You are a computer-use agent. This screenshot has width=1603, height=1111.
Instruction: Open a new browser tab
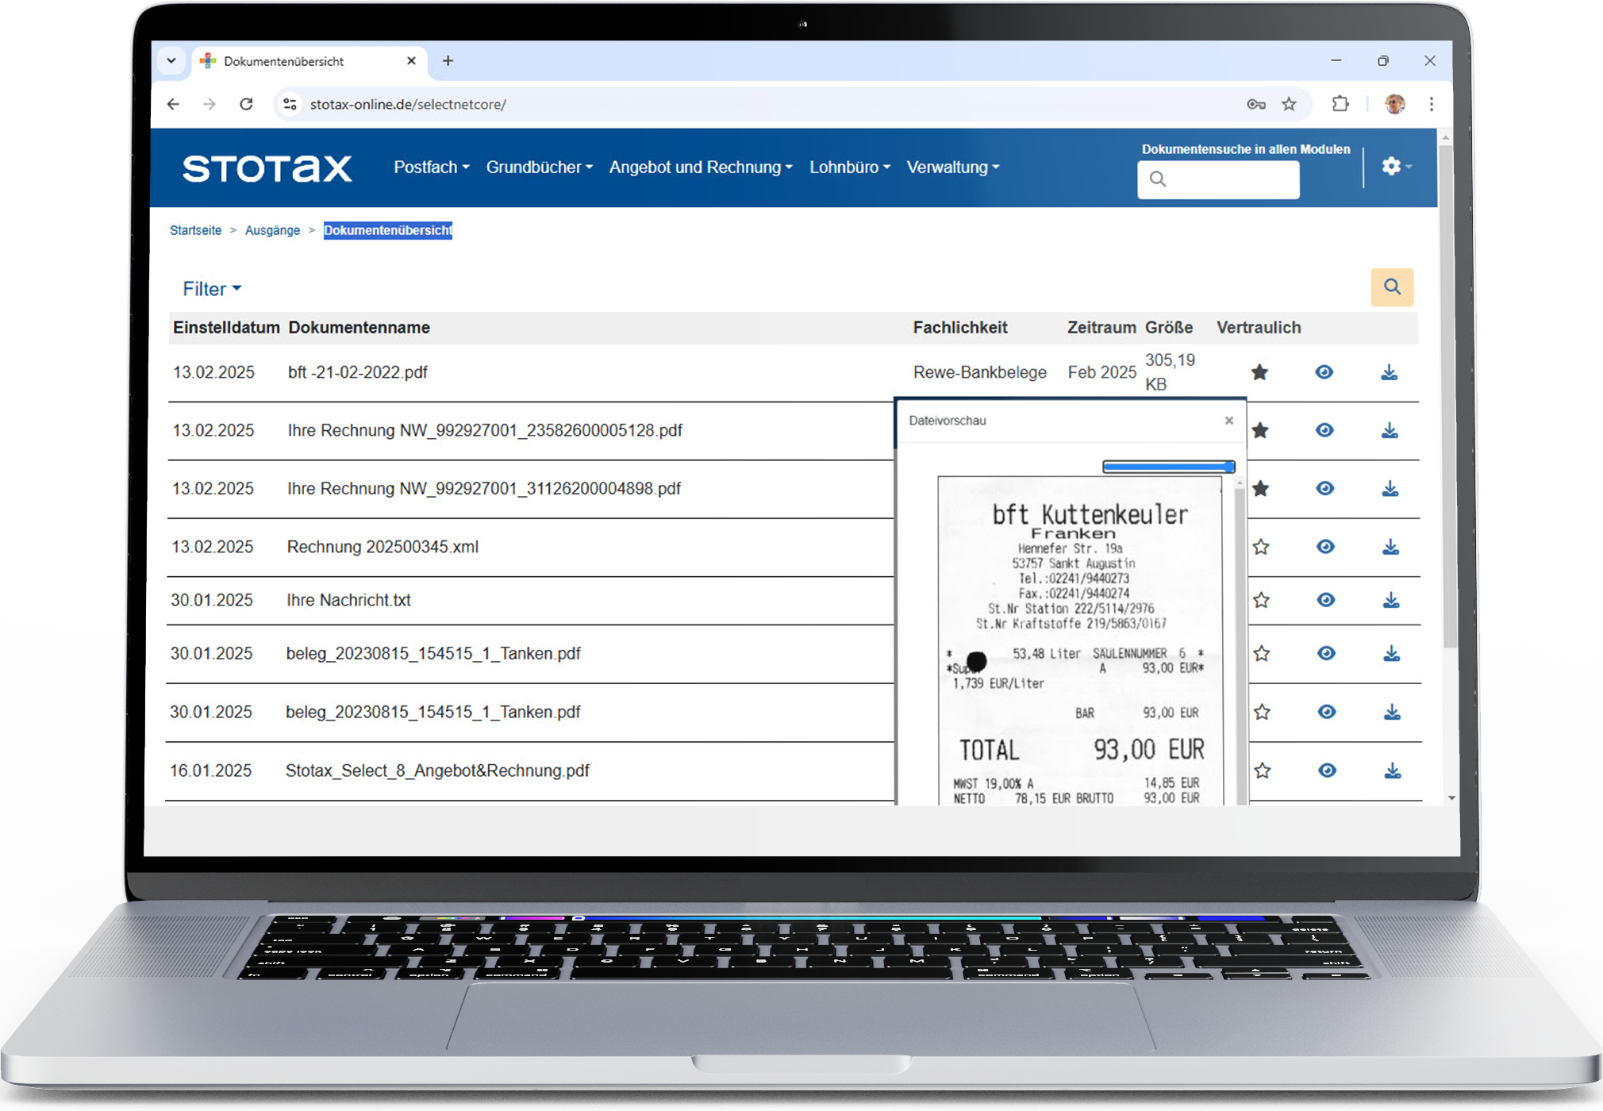pyautogui.click(x=448, y=61)
